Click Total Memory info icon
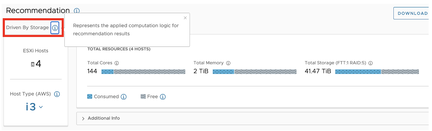The width and height of the screenshot is (432, 131). pos(228,63)
